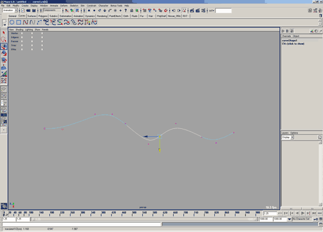
Task: Select the arc tool shelf icon
Action: pos(39,22)
